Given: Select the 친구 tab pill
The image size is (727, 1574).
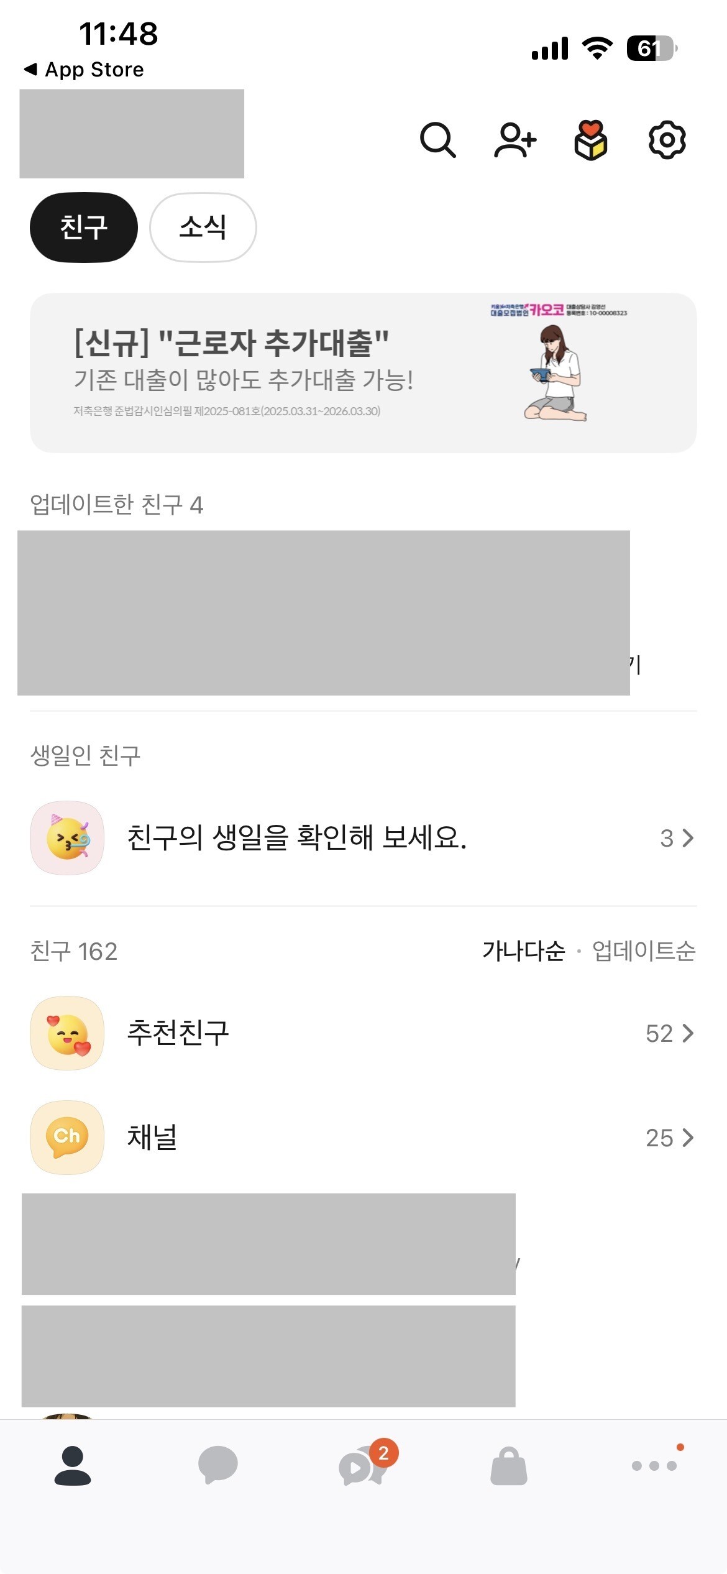Looking at the screenshot, I should [x=84, y=227].
